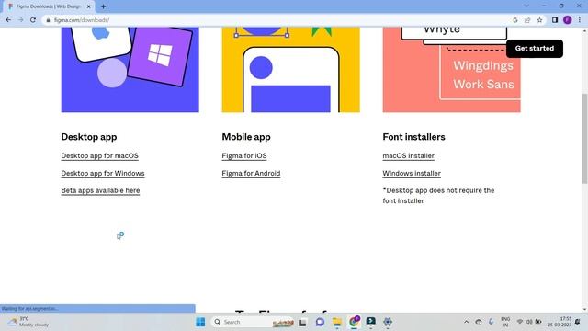Click the Desktop app heading
Viewport: 588px width, 331px height.
[x=89, y=137]
